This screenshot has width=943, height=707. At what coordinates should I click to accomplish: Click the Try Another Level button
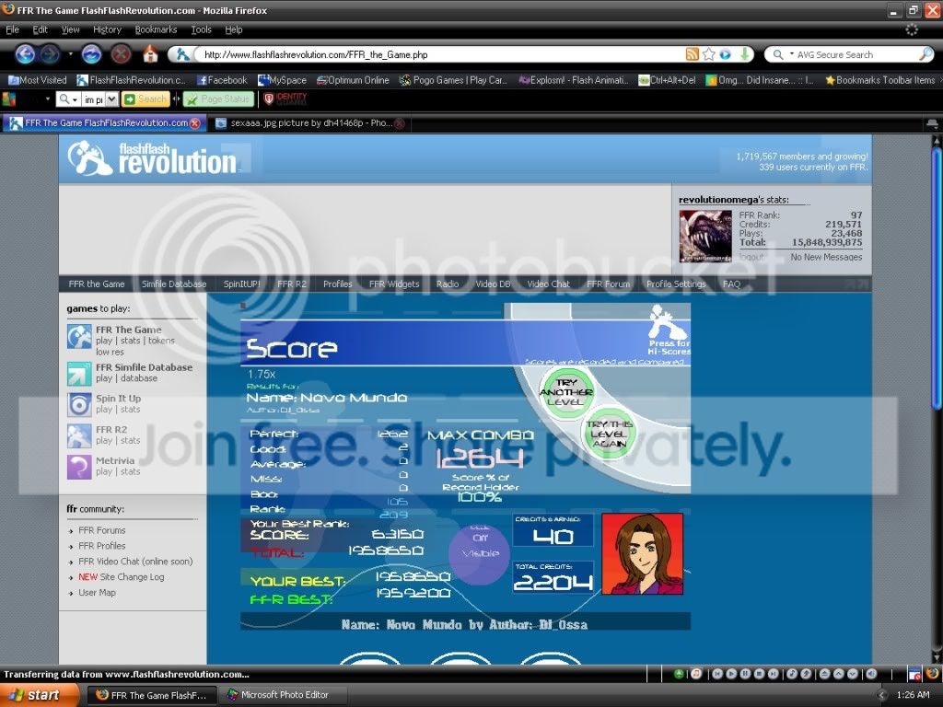(565, 393)
